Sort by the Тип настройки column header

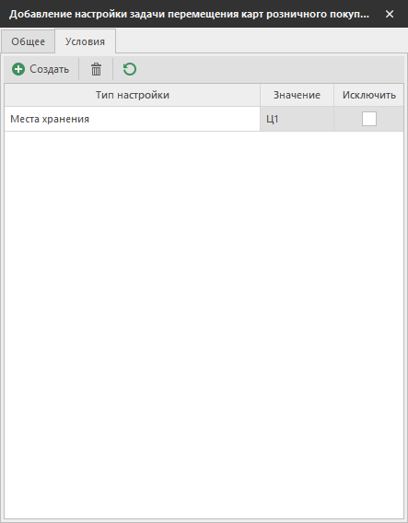click(x=133, y=95)
